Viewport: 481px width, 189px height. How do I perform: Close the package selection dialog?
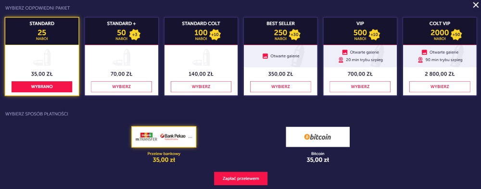pyautogui.click(x=476, y=5)
